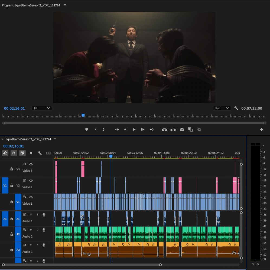Mute Audio 3 track
This screenshot has height=270, width=270.
(31, 245)
